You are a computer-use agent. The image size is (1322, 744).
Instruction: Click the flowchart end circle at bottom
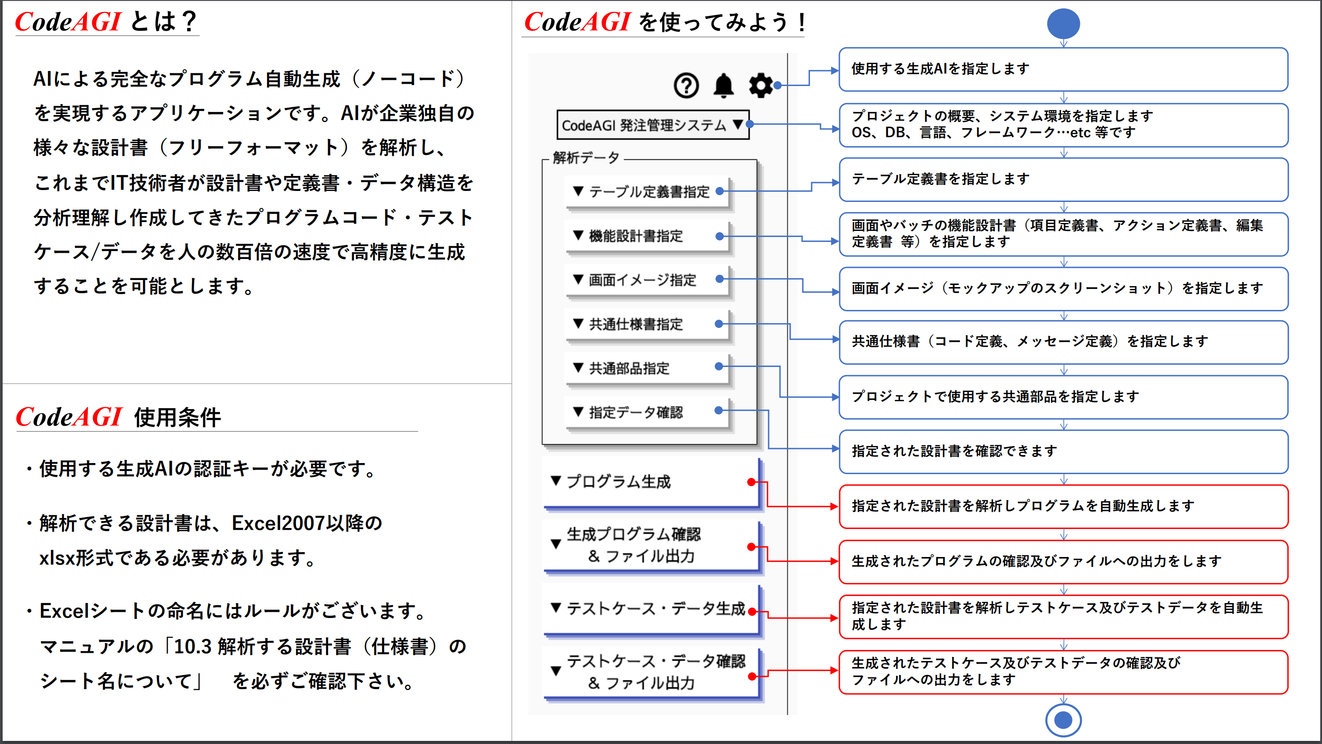coord(1063,720)
